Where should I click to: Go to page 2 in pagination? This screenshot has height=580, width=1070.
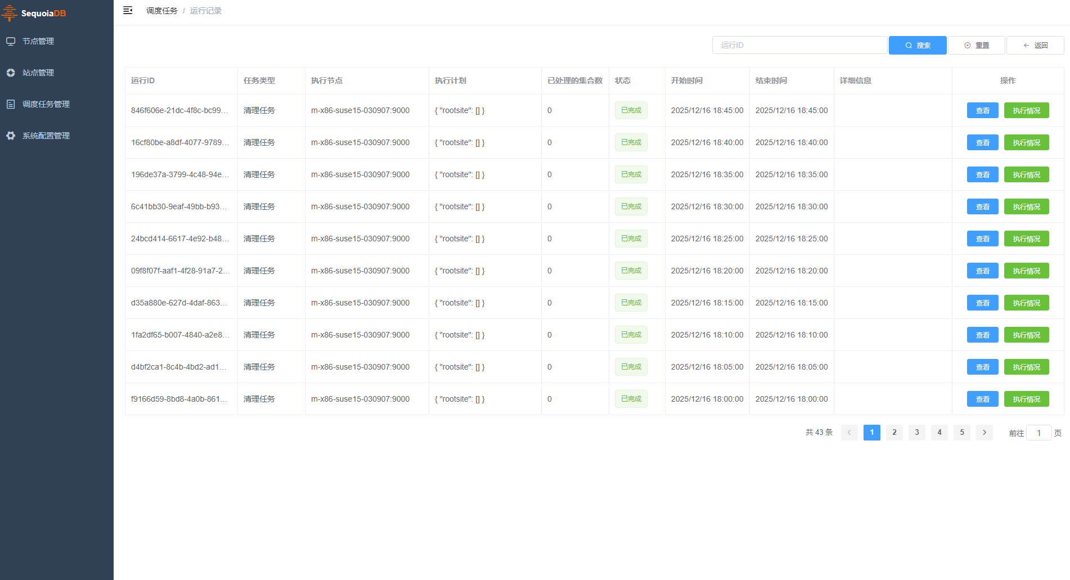coord(894,433)
